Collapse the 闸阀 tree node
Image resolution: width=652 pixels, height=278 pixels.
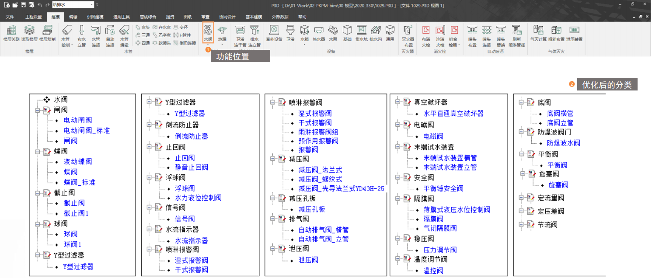(38, 110)
